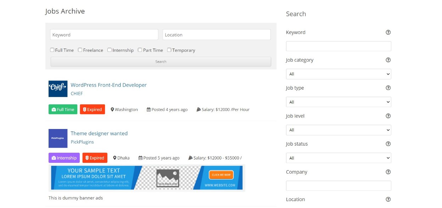Click the Jobs Archive heading
This screenshot has width=442, height=208.
(x=65, y=11)
